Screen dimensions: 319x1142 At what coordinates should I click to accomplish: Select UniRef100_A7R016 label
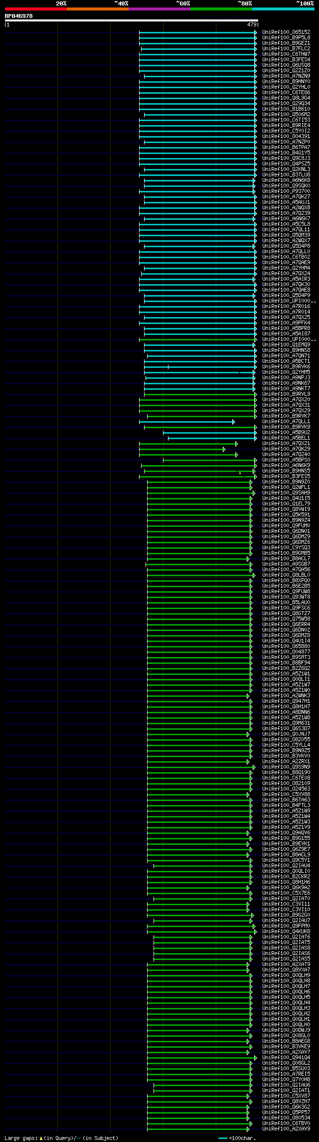click(286, 307)
